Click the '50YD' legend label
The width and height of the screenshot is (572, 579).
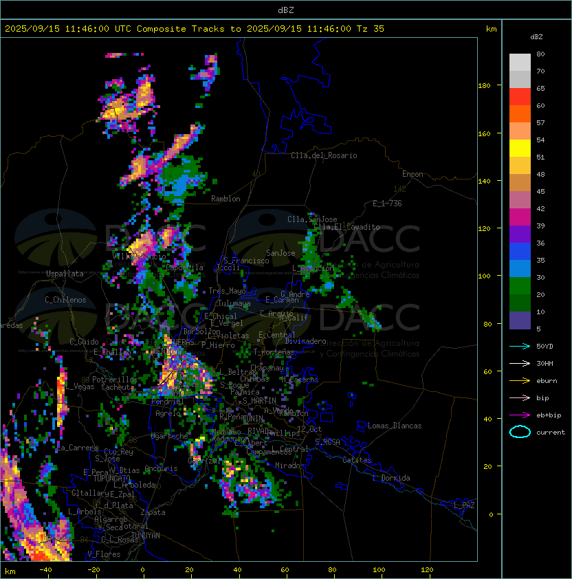pos(544,347)
